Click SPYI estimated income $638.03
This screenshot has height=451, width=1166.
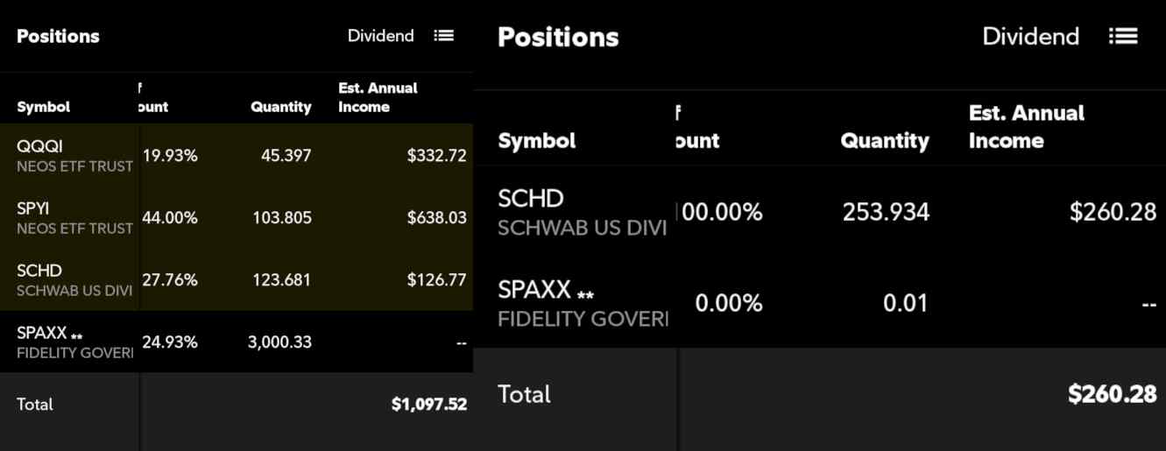437,217
